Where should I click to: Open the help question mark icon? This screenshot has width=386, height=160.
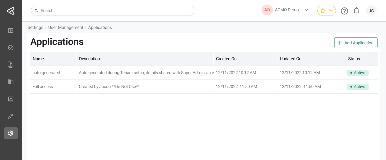344,11
